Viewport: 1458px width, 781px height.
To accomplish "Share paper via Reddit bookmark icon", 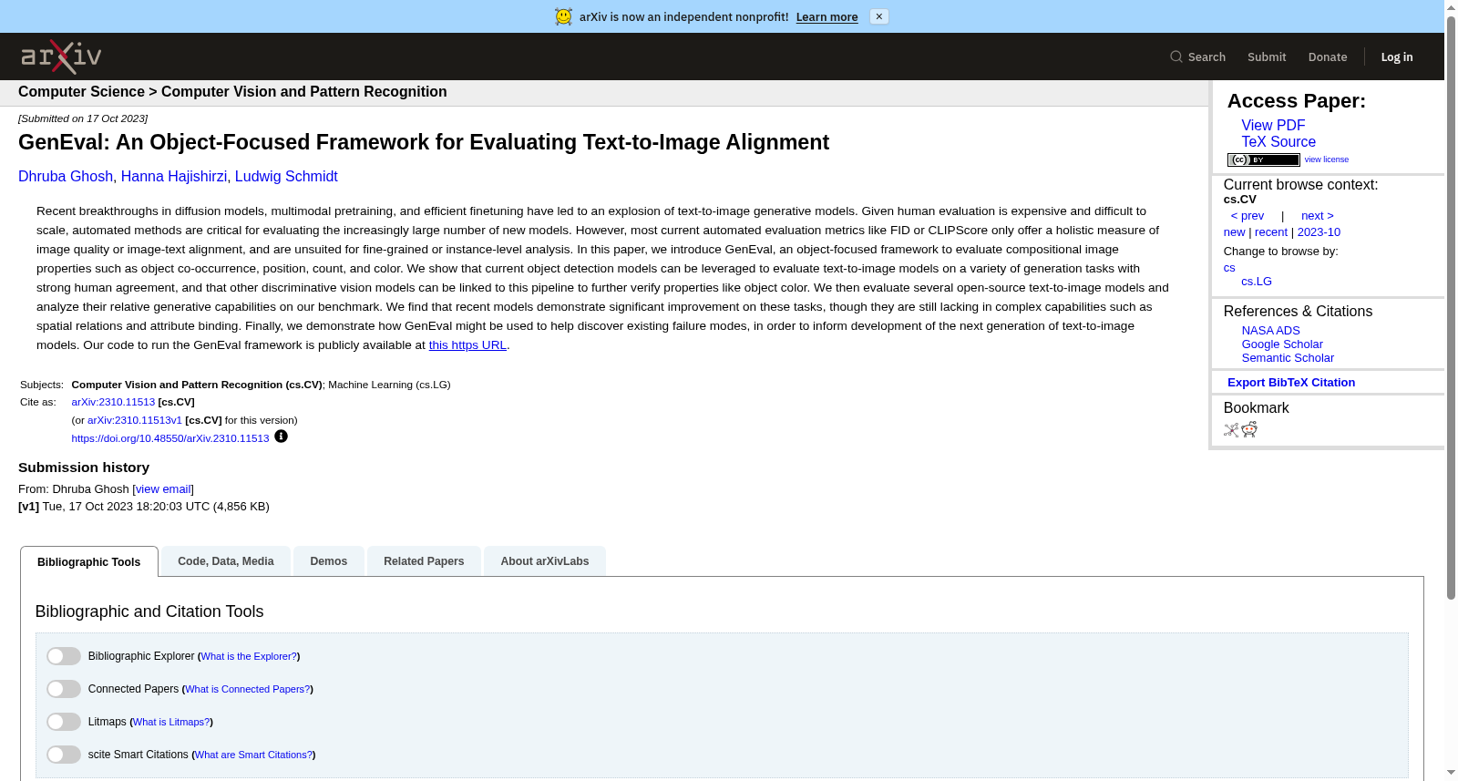I will click(x=1249, y=429).
